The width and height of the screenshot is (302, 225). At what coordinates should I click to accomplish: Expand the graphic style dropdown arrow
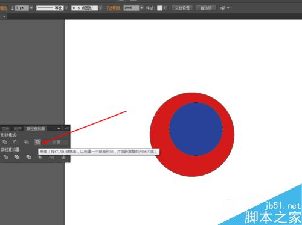(x=165, y=8)
